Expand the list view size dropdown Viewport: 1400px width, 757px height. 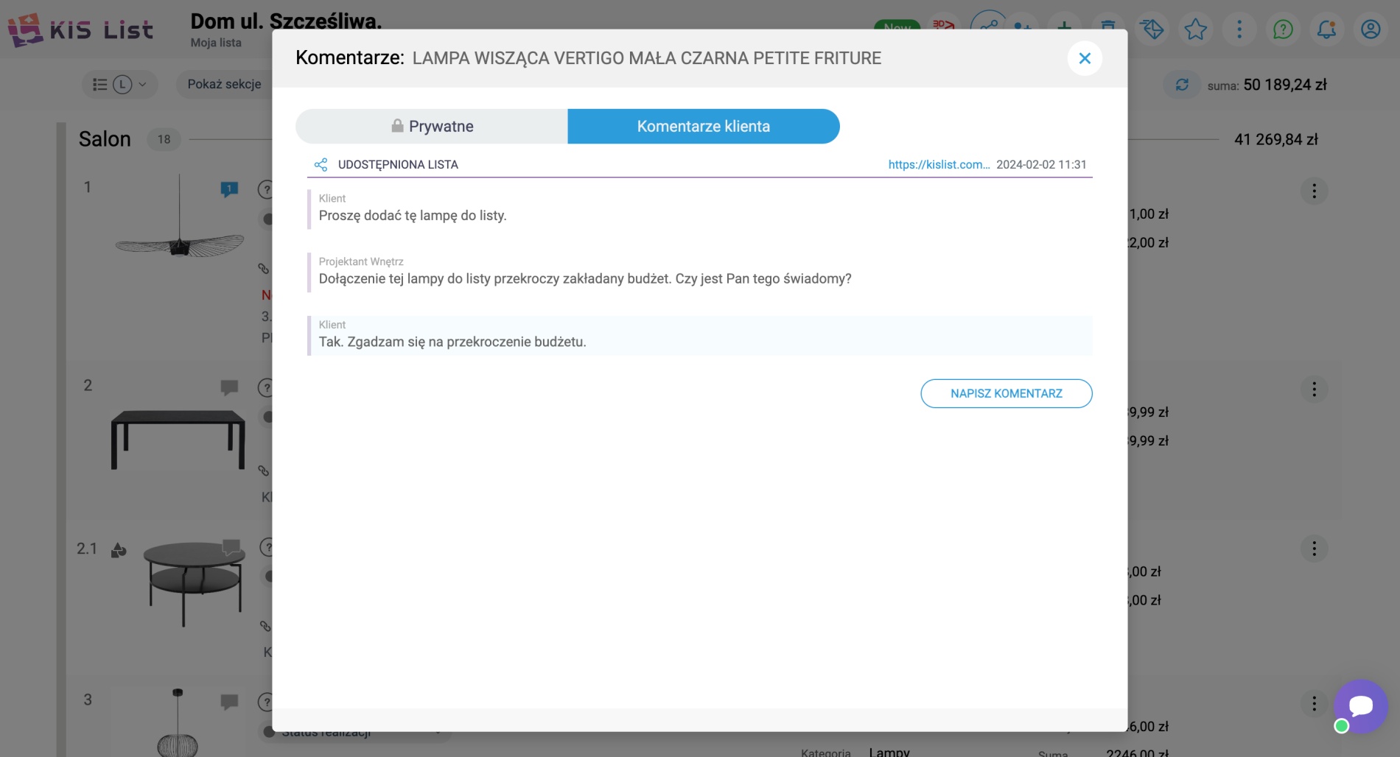119,85
